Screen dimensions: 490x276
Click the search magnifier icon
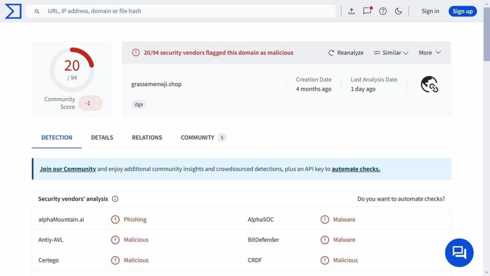pos(37,11)
